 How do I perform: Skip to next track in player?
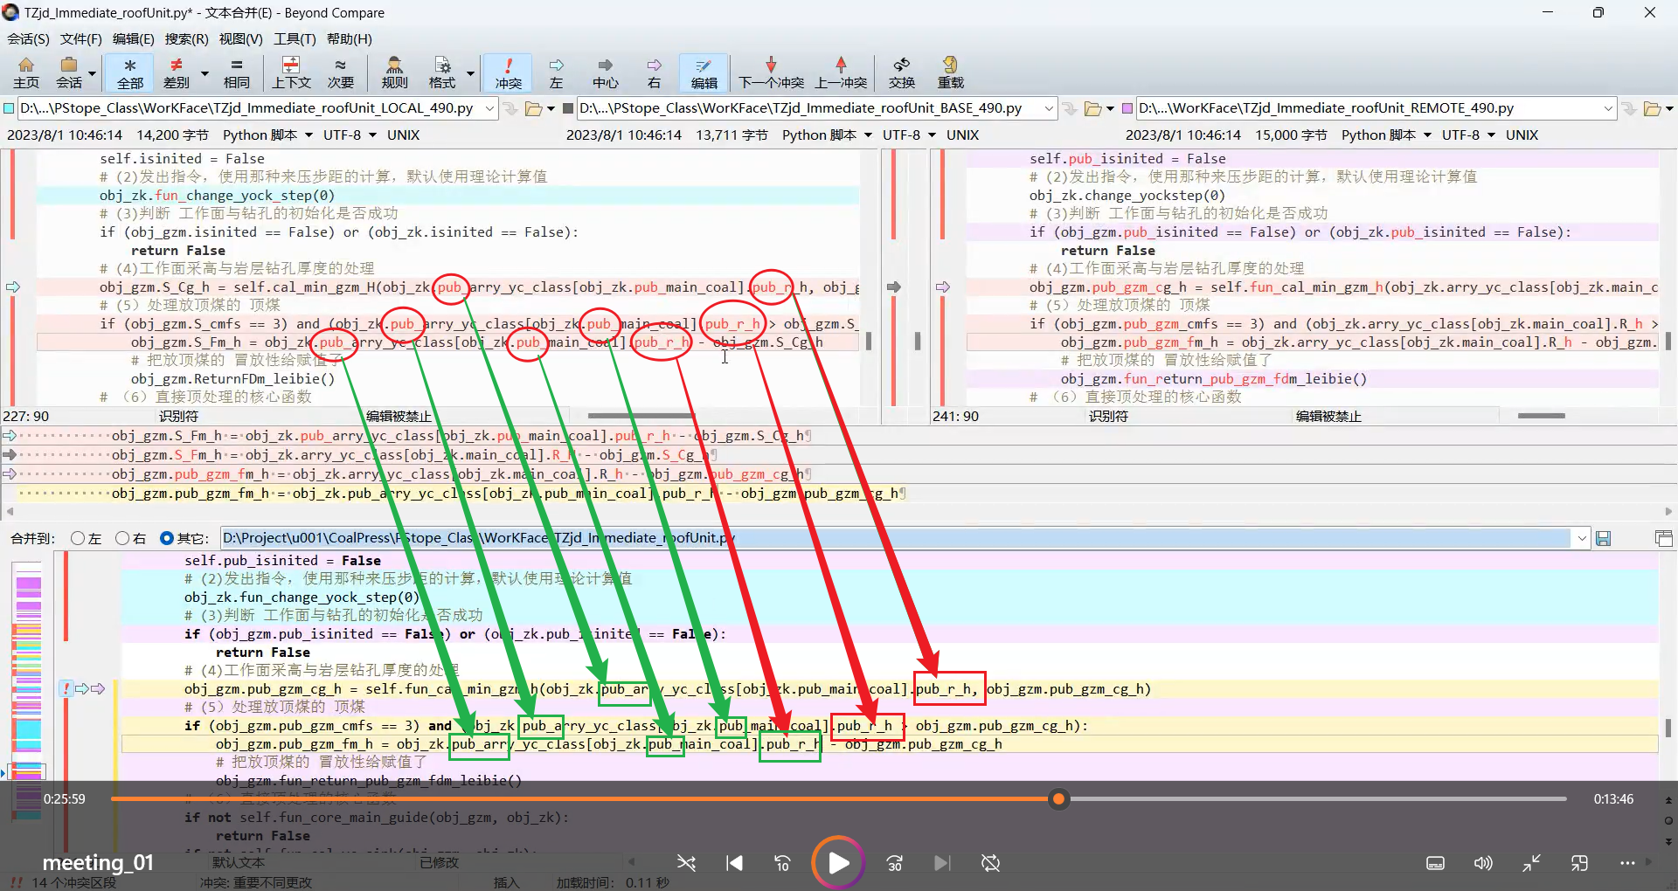[941, 863]
